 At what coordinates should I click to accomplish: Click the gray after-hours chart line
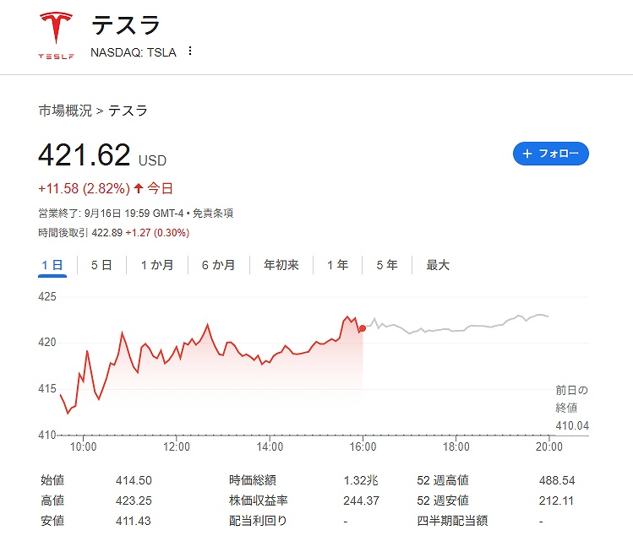(x=456, y=329)
